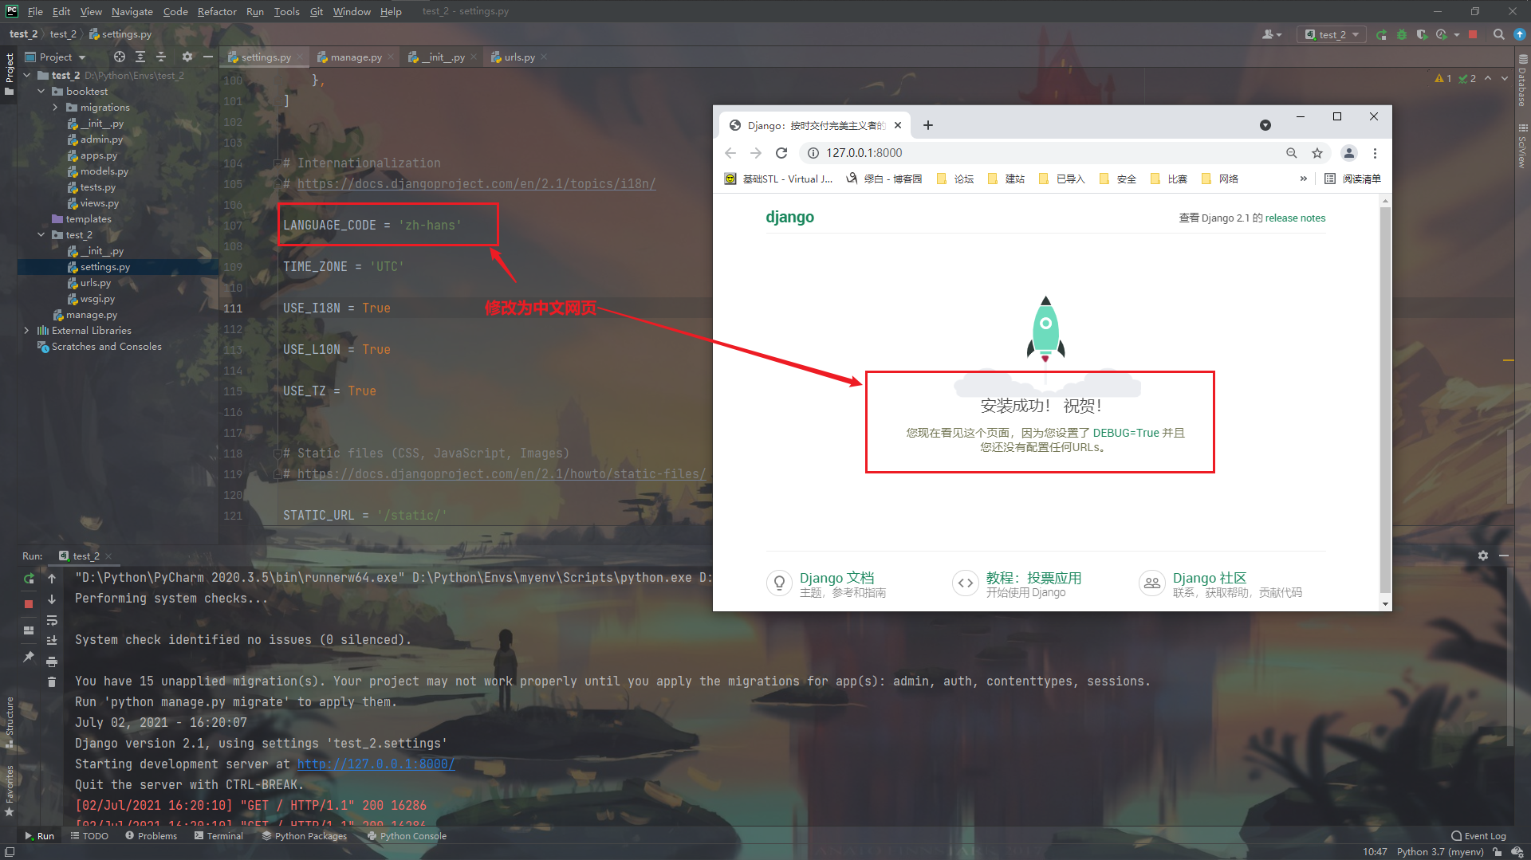Print the Run console output
This screenshot has width=1531, height=860.
52,662
